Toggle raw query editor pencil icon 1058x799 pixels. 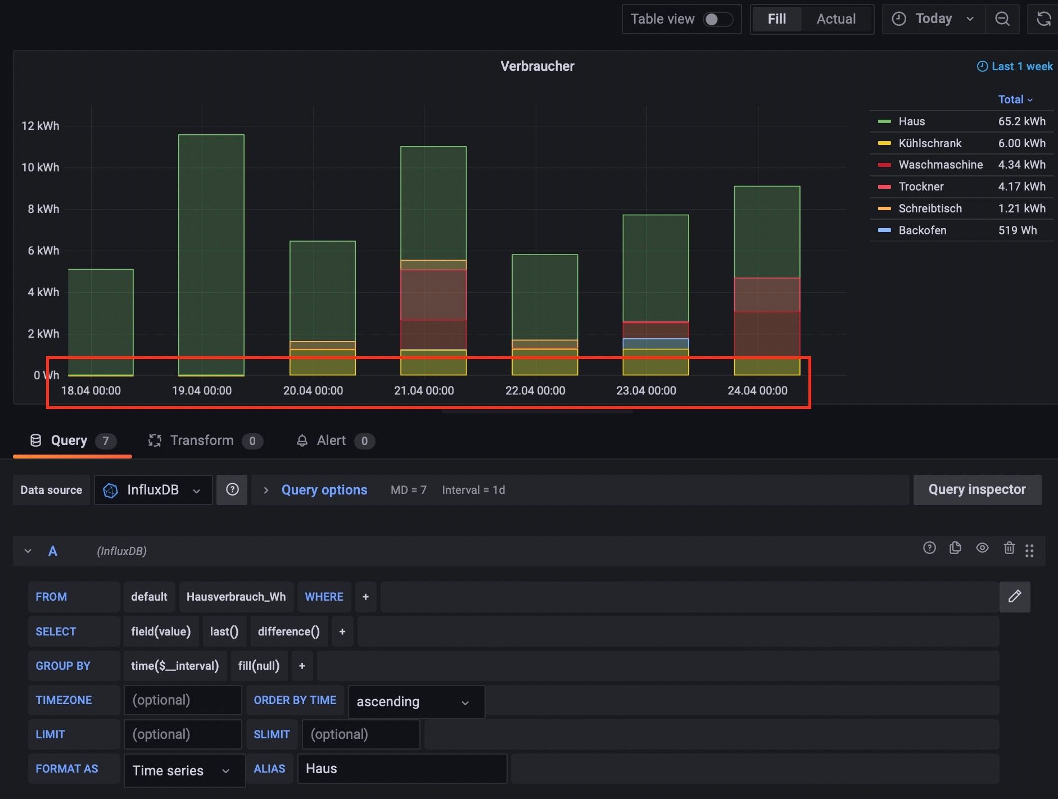(1015, 597)
